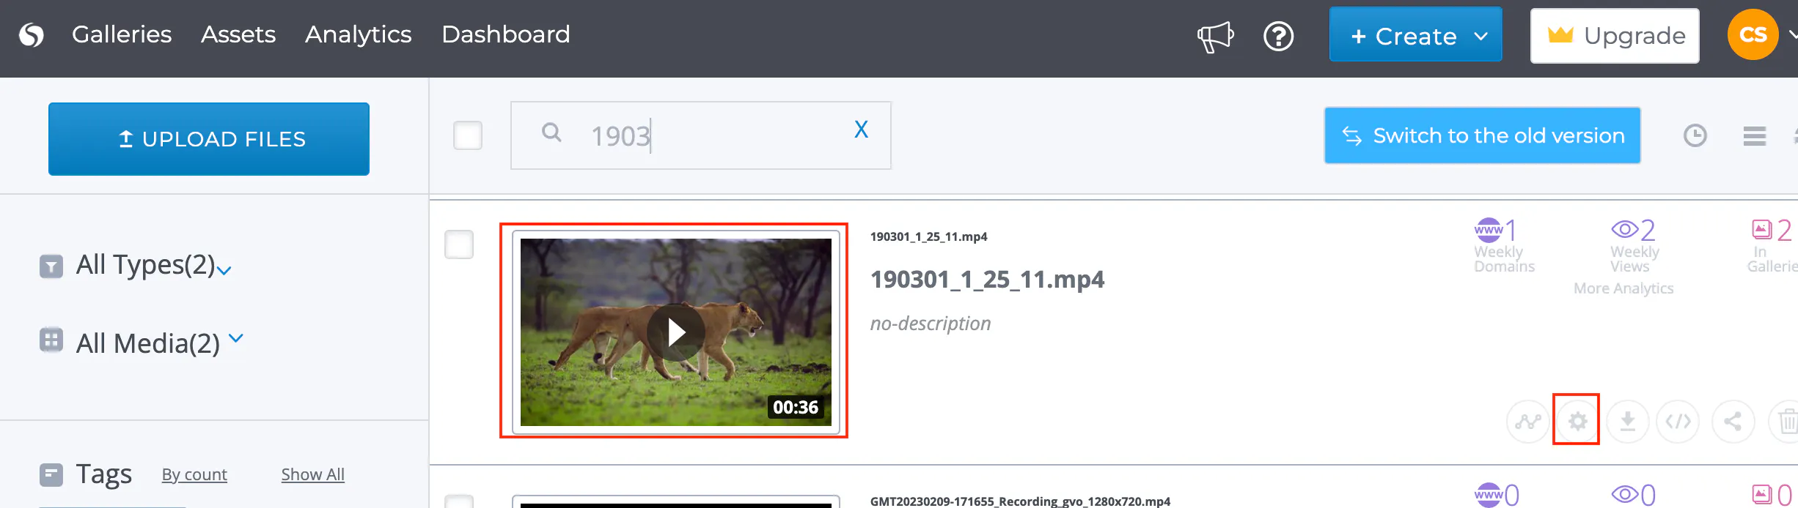The width and height of the screenshot is (1798, 508).
Task: Click eye views icon on GMT20230209 recording row
Action: [1624, 495]
